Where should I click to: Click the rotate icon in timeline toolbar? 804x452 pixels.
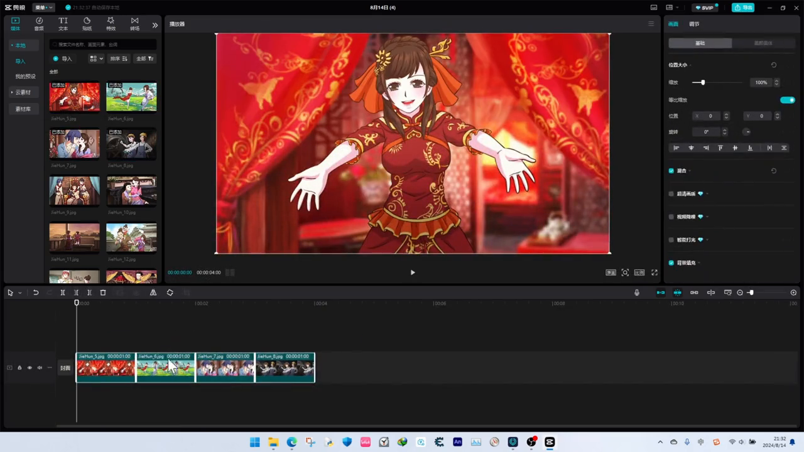(x=170, y=293)
